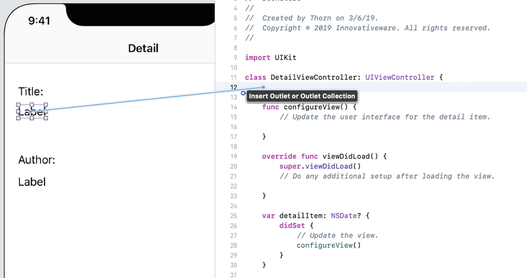Click the 'Do any additional setup' comment
The height and width of the screenshot is (278, 527).
click(x=387, y=176)
